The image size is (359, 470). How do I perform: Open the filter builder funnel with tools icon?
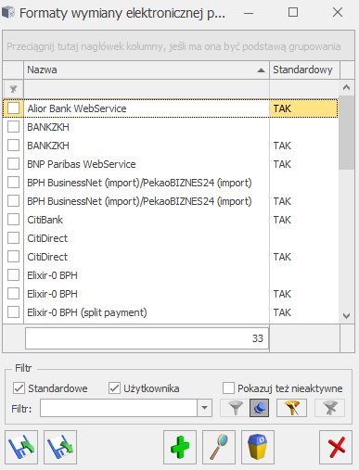pos(291,408)
